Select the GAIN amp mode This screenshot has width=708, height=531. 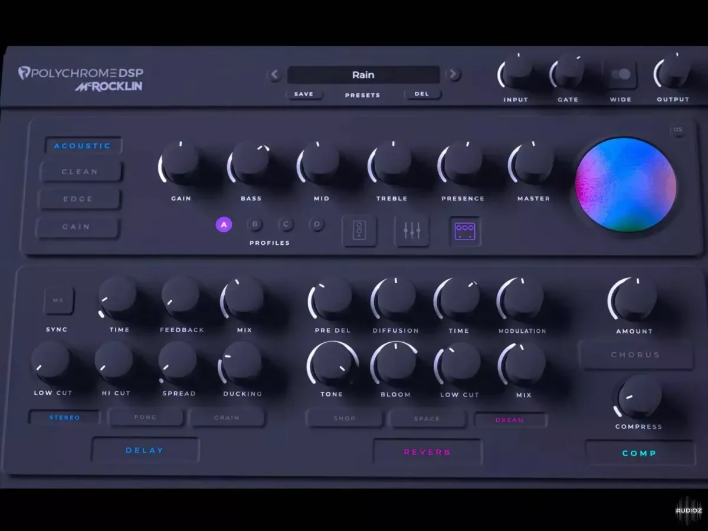[77, 227]
